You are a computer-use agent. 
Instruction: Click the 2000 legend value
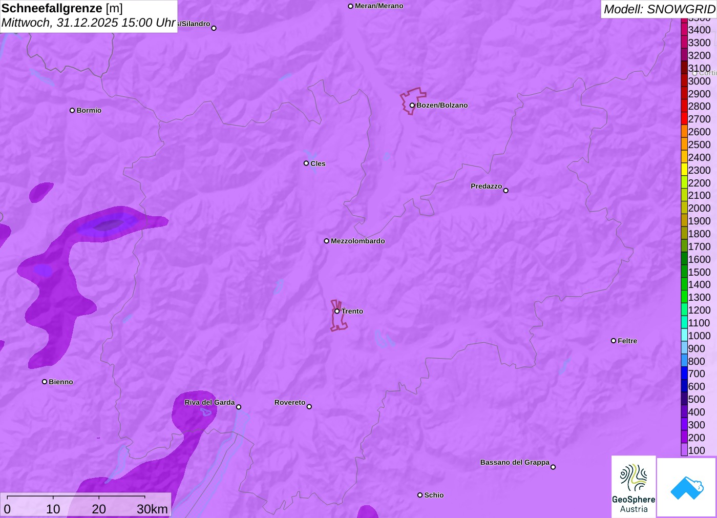tap(699, 208)
